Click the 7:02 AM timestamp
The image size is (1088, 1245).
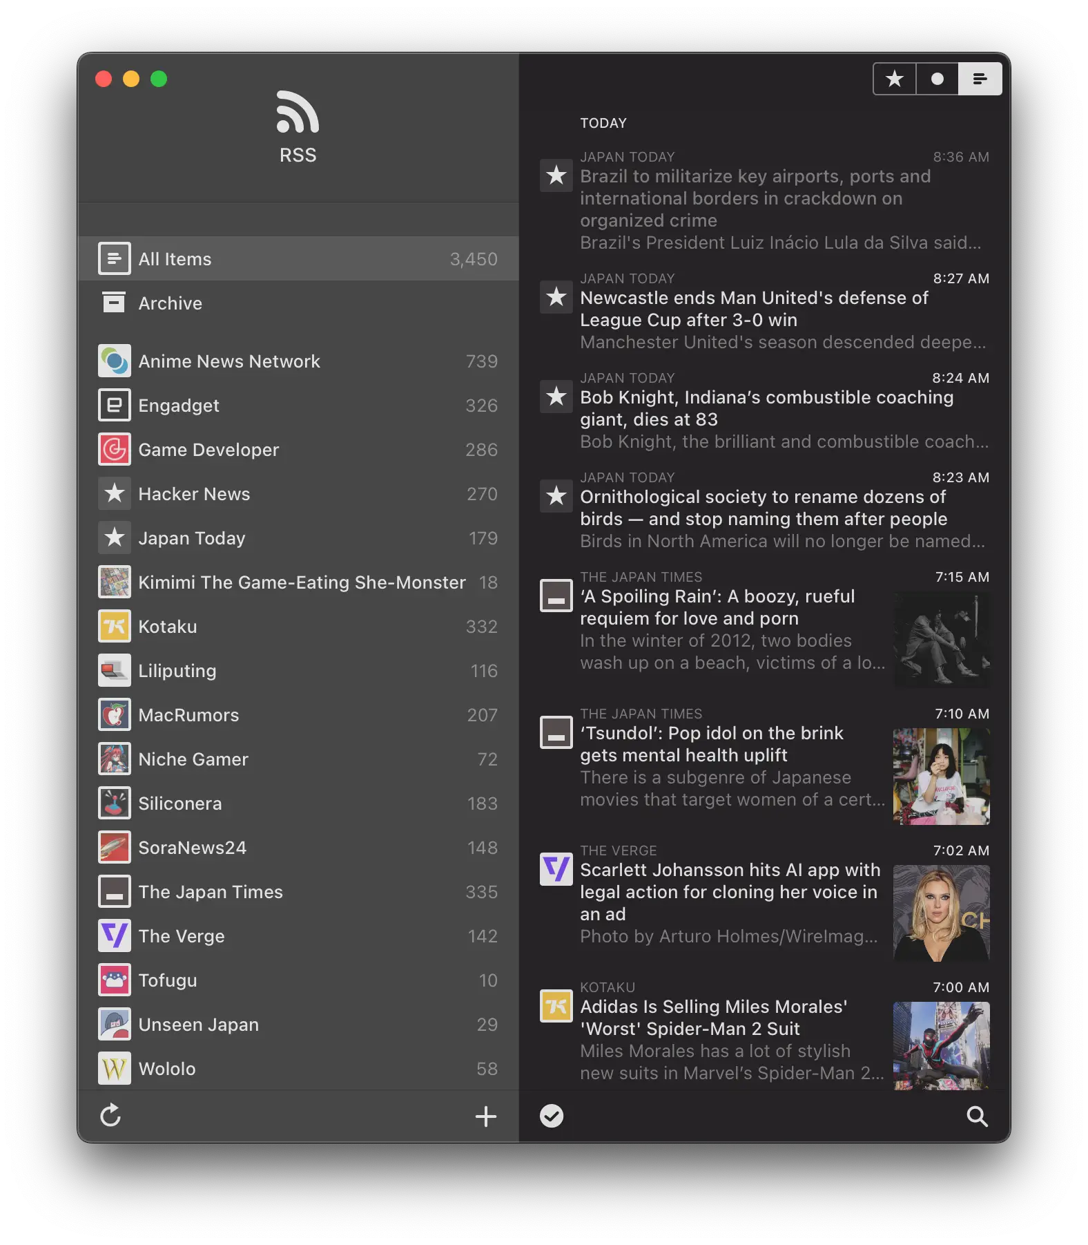coord(961,850)
